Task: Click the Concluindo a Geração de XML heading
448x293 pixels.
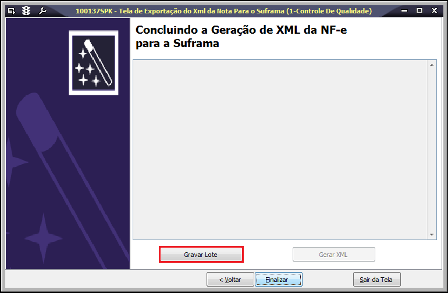Action: (x=241, y=37)
